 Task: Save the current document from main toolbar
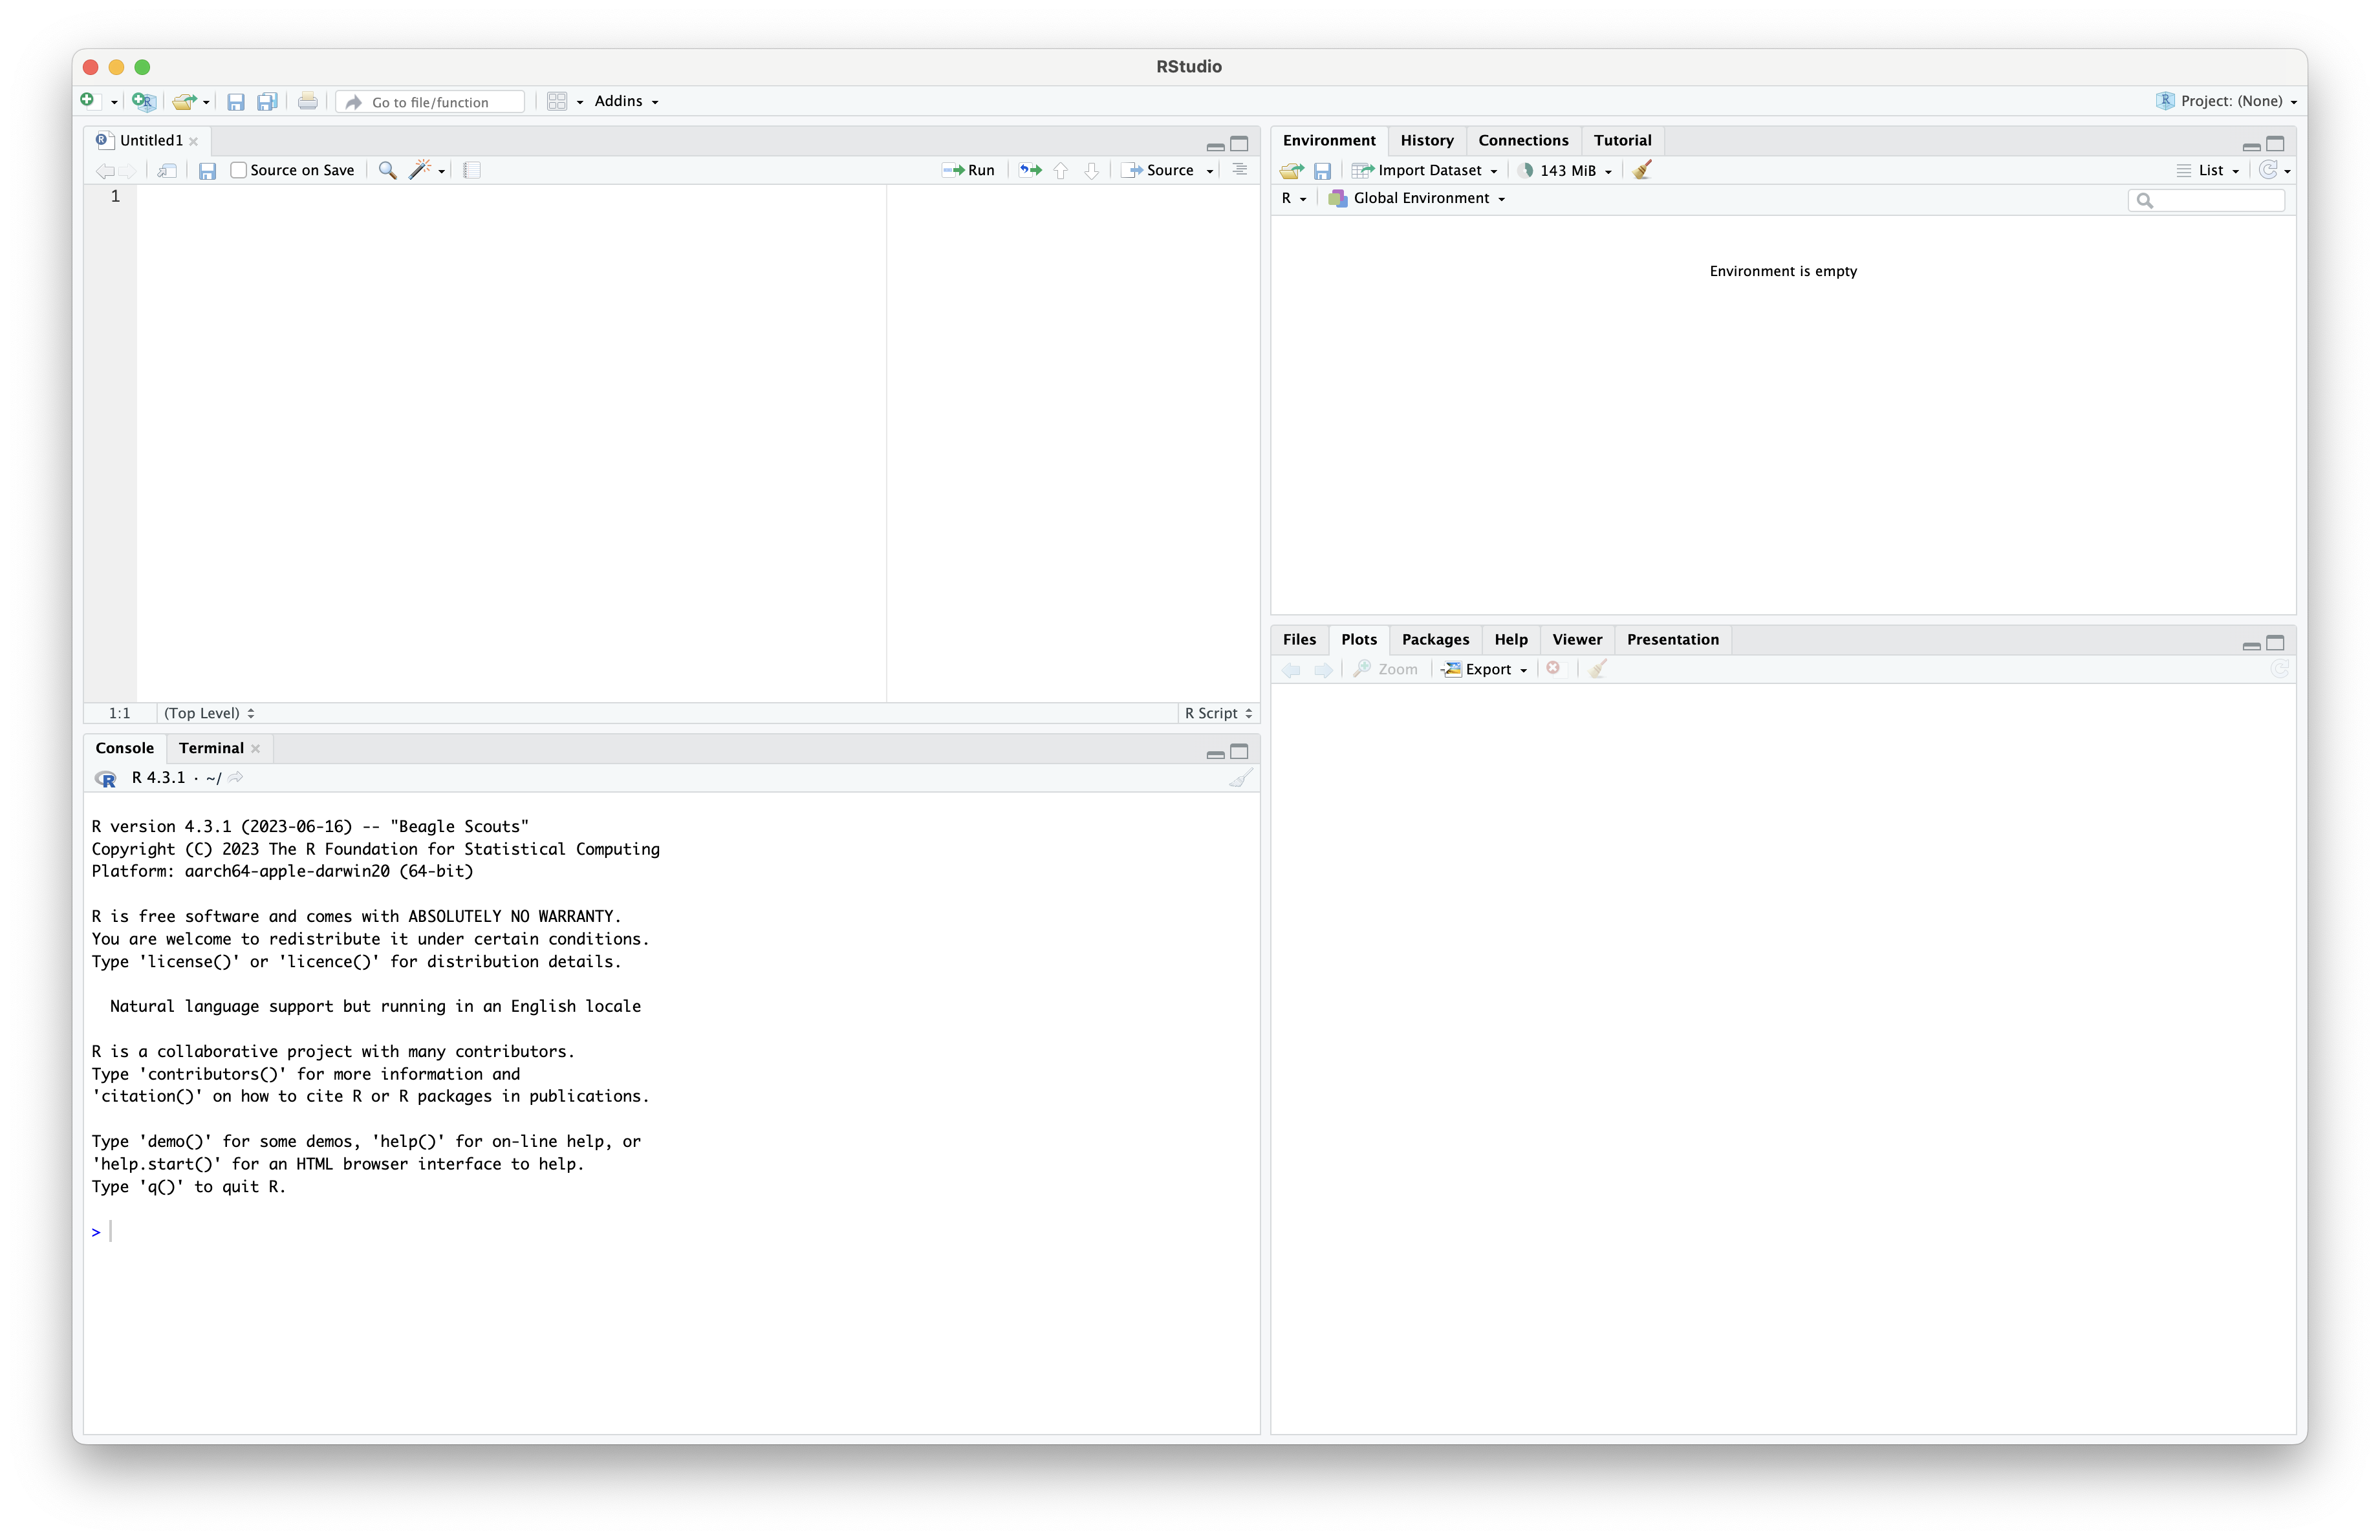[x=236, y=101]
